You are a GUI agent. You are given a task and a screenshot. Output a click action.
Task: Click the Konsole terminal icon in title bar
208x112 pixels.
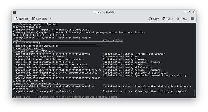pyautogui.click(x=14, y=12)
